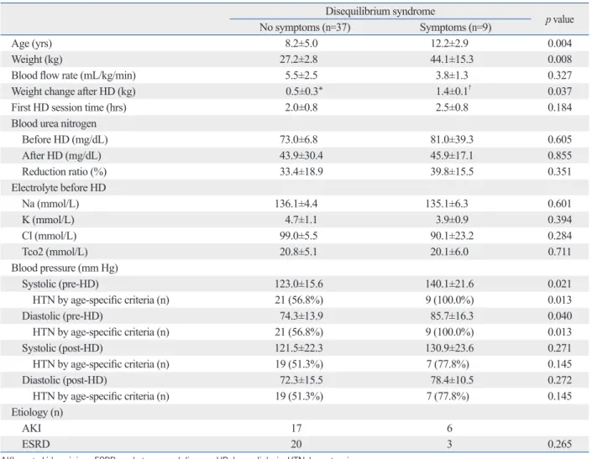
Task: Click the value 81.0±39.3
Action: pos(452,139)
